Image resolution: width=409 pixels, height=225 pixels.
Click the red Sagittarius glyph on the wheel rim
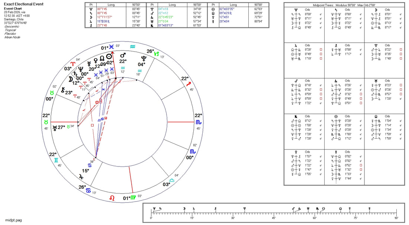[x=189, y=85]
